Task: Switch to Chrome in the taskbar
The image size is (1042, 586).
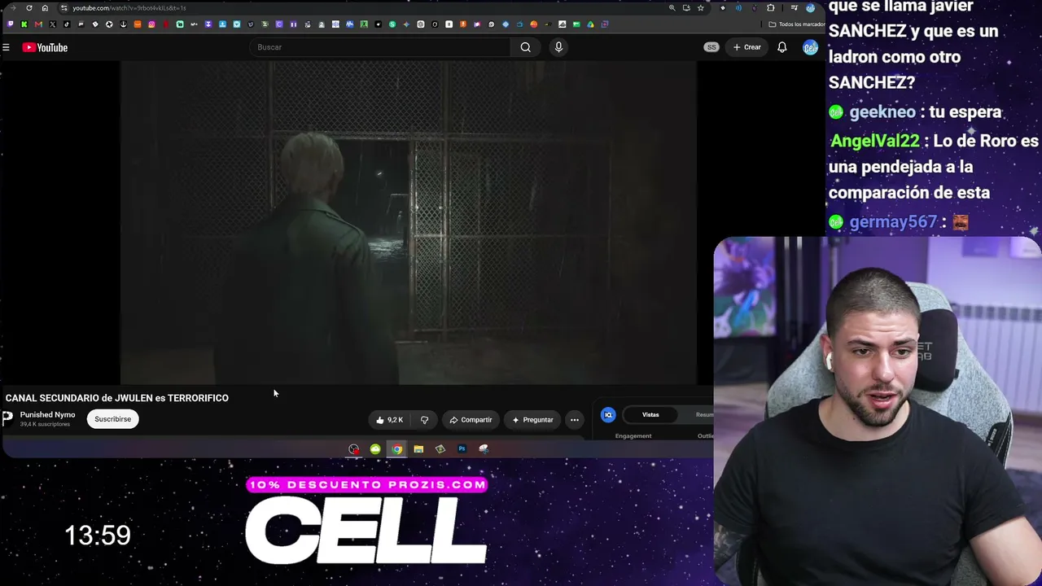Action: (396, 449)
